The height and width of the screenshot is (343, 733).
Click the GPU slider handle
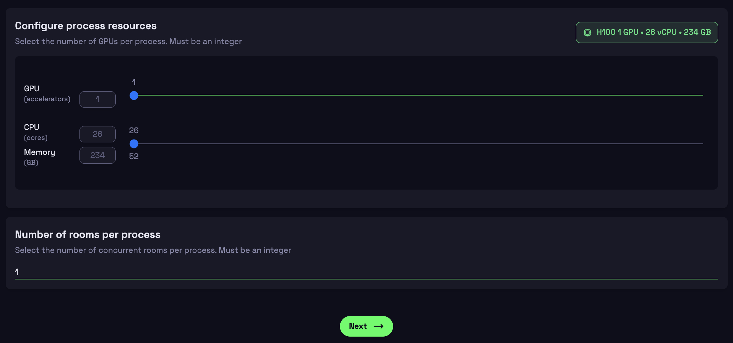[134, 96]
